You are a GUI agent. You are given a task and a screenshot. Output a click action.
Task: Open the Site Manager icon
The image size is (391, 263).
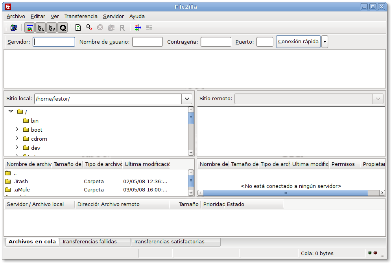pos(14,28)
